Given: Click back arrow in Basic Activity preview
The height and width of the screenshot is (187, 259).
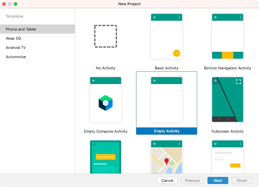Looking at the screenshot, I should (155, 17).
